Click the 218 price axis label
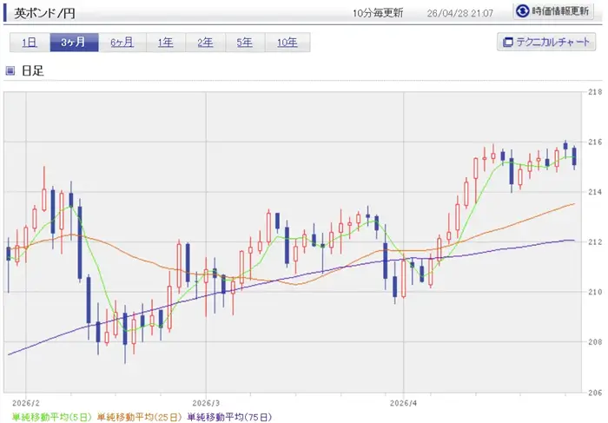The image size is (608, 423). click(x=594, y=91)
